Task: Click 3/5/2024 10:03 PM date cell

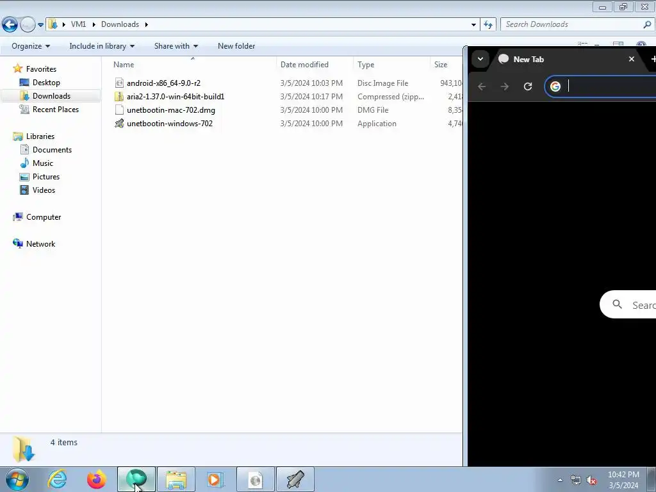Action: [x=311, y=83]
